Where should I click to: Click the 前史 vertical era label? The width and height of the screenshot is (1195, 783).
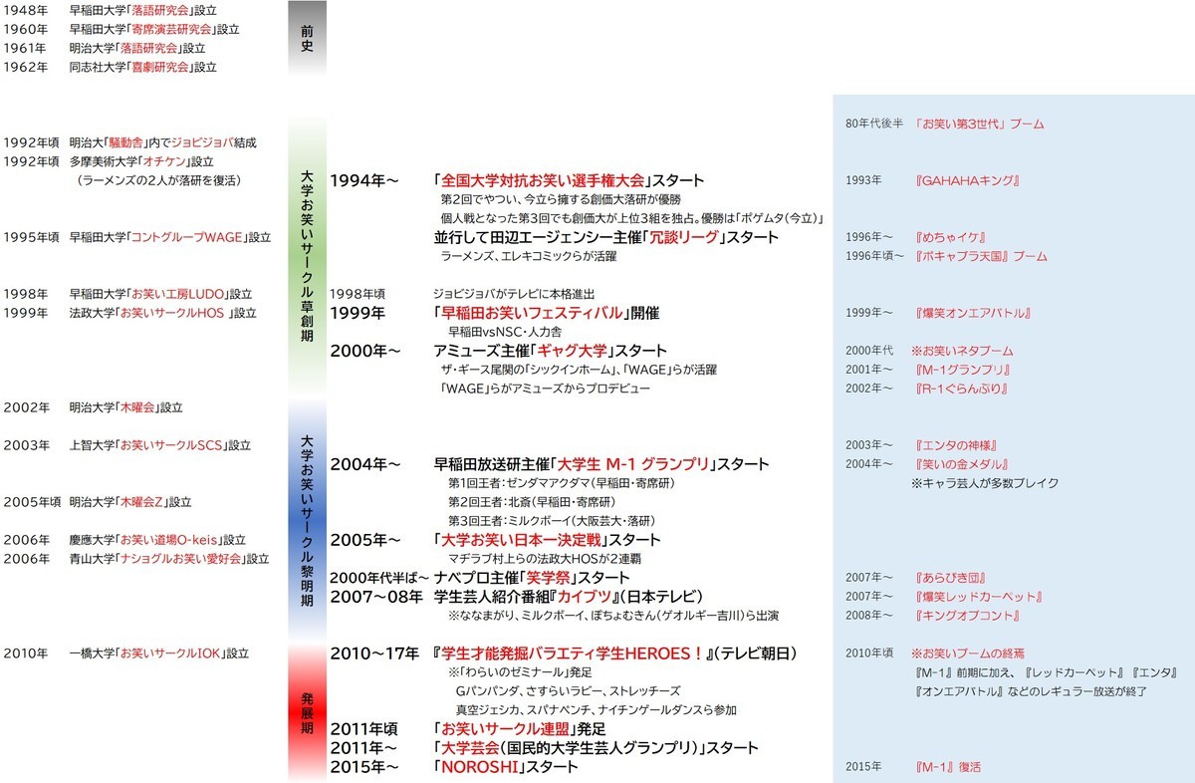point(307,38)
